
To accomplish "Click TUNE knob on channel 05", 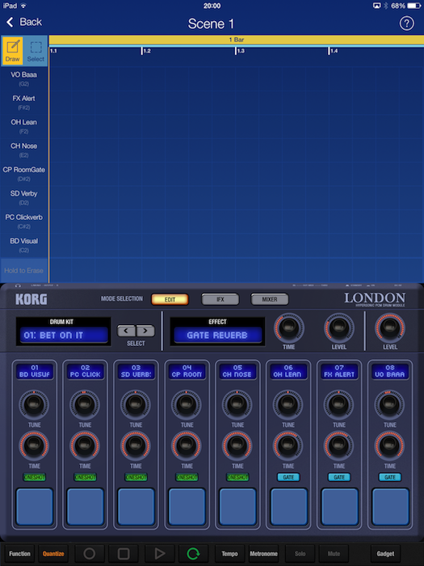I will coord(237,404).
